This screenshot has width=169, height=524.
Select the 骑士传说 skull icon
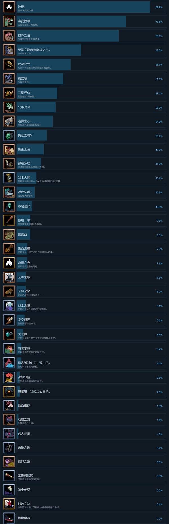tap(9, 490)
